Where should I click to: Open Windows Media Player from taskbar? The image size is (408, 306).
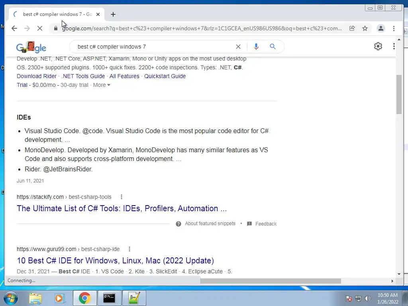(59, 298)
